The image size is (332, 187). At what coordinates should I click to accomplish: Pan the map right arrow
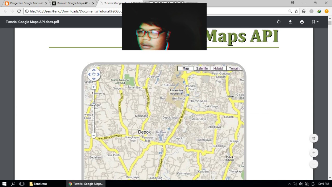coord(98,74)
